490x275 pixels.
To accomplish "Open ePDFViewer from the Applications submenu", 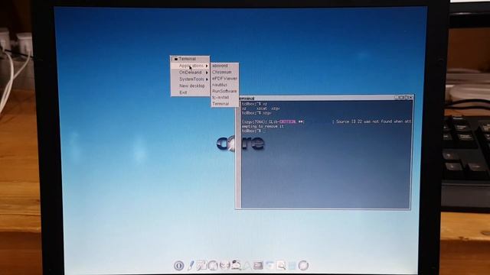I will click(x=224, y=79).
